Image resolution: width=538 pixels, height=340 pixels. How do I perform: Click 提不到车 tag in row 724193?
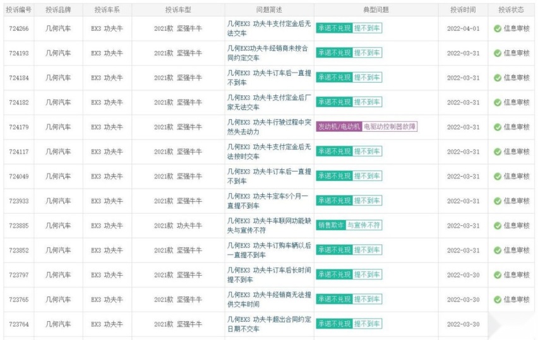367,53
